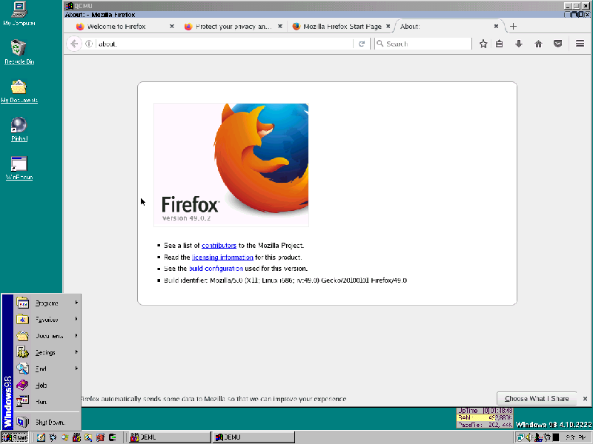Expand the Programs submenu in Start menu
The width and height of the screenshot is (593, 444).
(x=47, y=303)
